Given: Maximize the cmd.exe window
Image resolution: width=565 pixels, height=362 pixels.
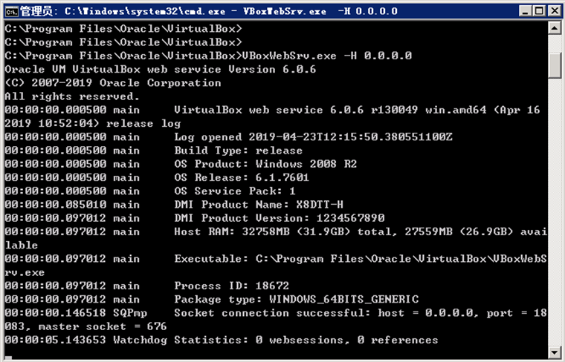Looking at the screenshot, I should [540, 11].
